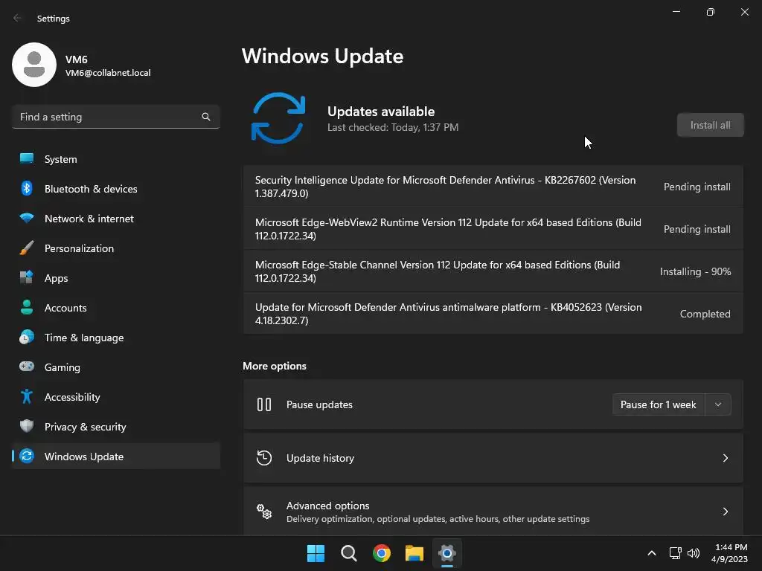This screenshot has width=762, height=571.
Task: Go to Bluetooth & devices settings
Action: coord(115,188)
